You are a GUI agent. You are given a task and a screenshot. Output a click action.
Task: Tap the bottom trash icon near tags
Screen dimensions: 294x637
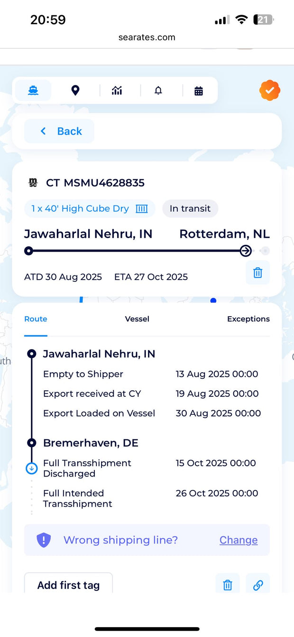point(228,585)
